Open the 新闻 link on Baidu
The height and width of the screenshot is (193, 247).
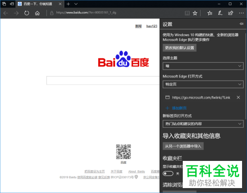click(x=138, y=26)
